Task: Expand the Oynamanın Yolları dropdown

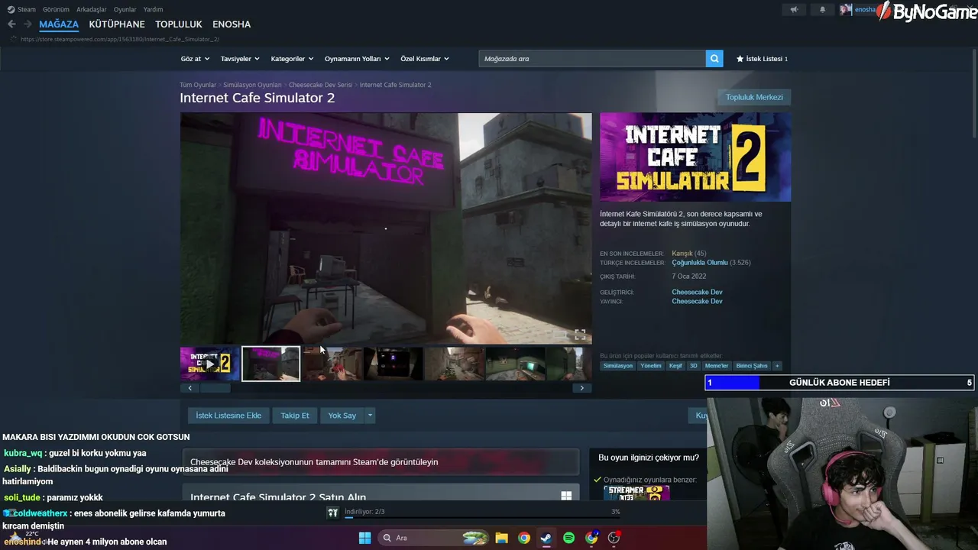Action: (x=357, y=59)
